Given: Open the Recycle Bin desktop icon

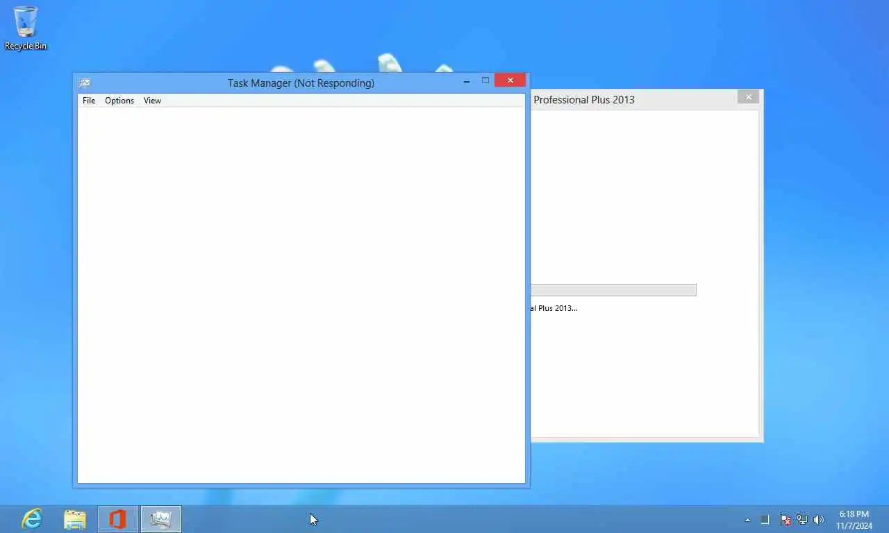Looking at the screenshot, I should [26, 28].
